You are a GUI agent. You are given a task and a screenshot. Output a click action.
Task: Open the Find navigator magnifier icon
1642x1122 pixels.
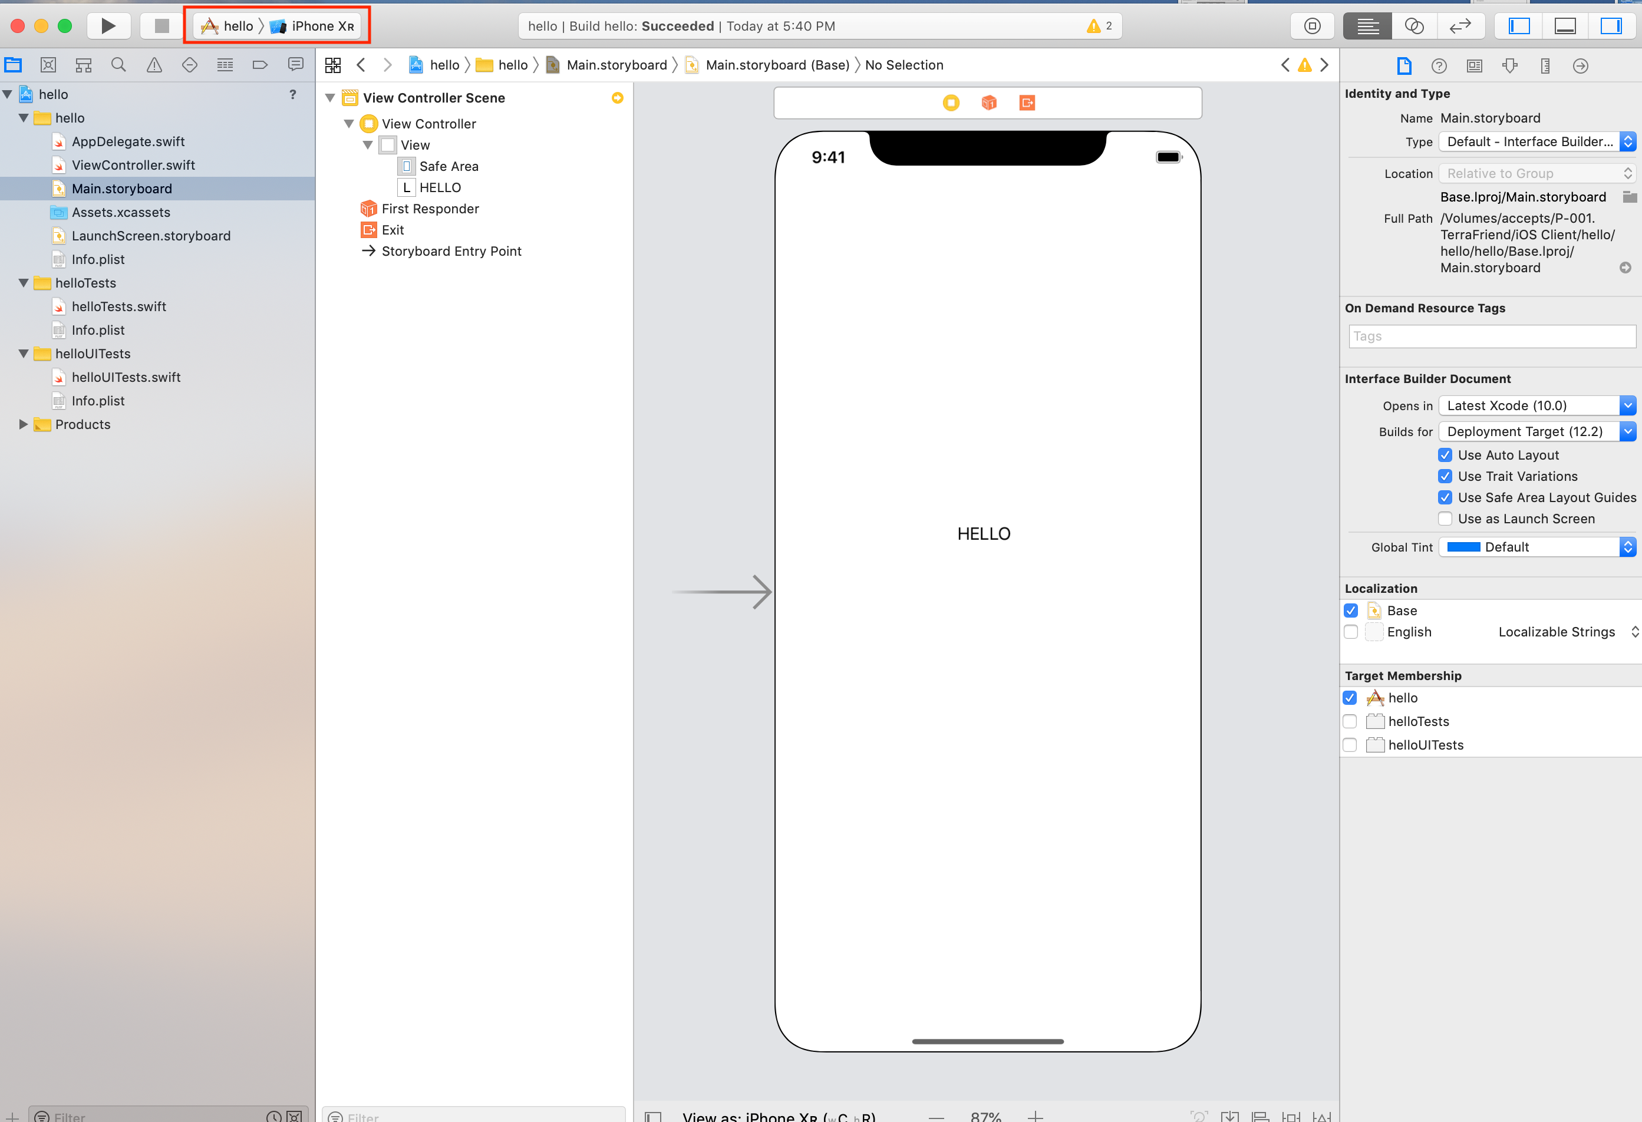(118, 65)
